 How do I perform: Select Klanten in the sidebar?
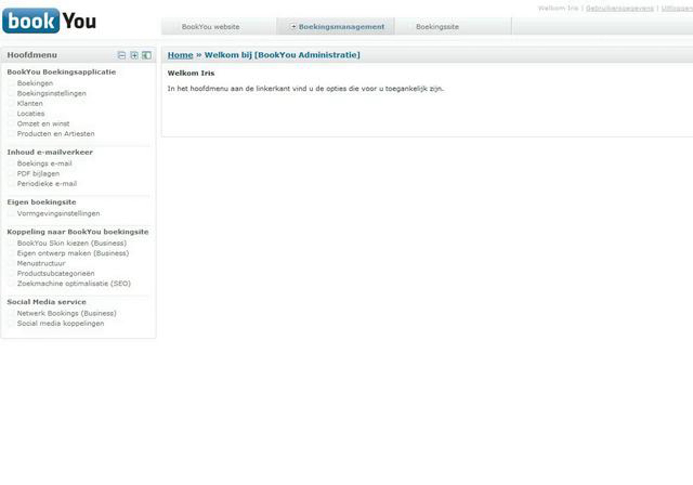[30, 103]
